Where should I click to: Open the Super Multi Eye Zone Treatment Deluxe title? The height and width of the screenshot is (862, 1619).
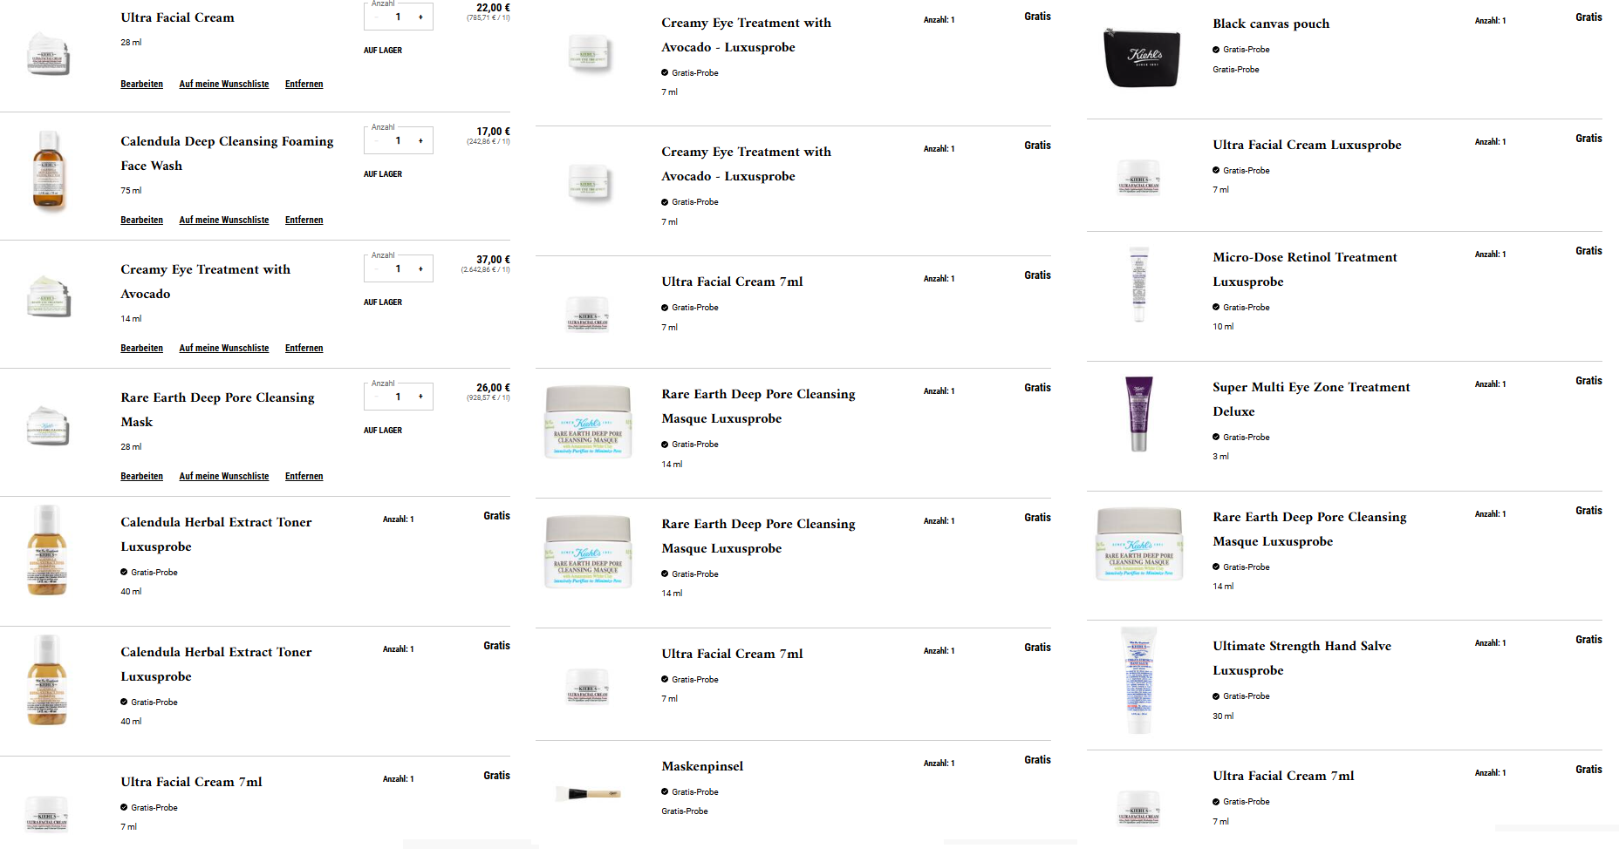[x=1311, y=399]
